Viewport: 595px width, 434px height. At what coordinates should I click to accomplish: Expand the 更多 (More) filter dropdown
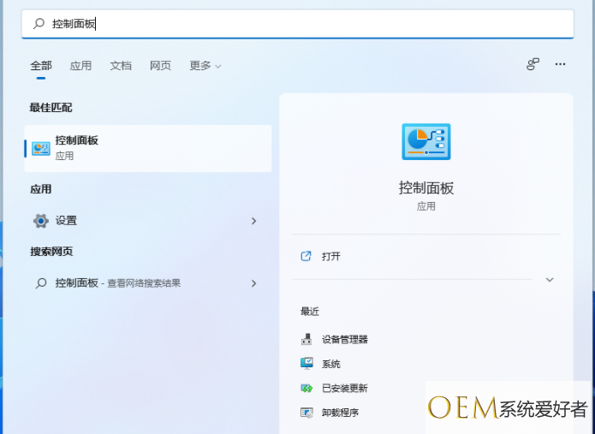[205, 66]
